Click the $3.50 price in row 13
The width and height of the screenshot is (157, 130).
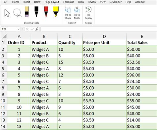pyautogui.click(x=104, y=120)
